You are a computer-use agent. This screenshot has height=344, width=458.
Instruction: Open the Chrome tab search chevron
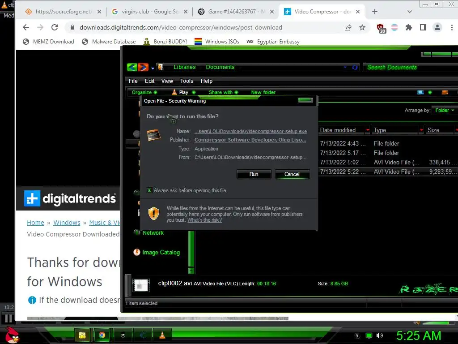pyautogui.click(x=410, y=12)
